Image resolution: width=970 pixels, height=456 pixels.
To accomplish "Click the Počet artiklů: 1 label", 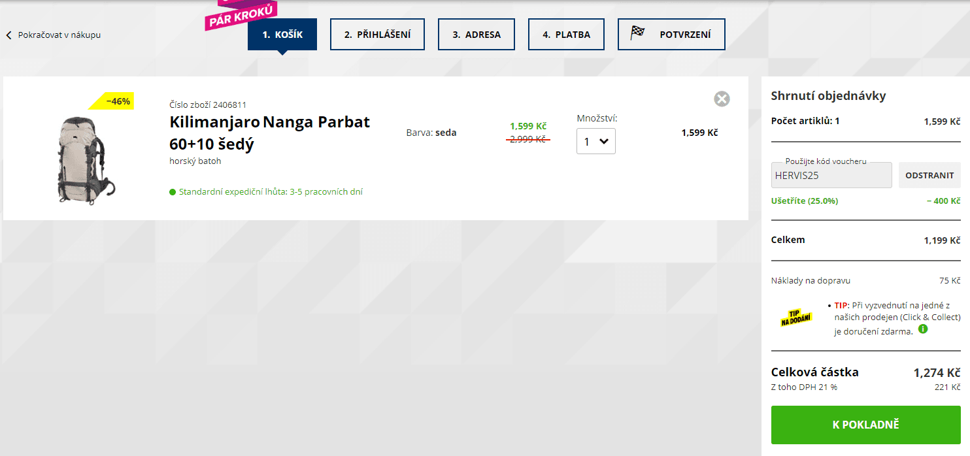I will coord(805,121).
